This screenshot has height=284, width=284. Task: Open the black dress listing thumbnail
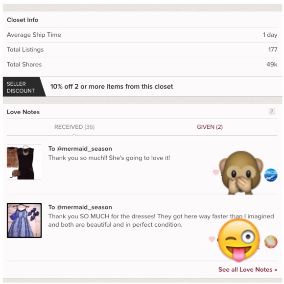click(24, 162)
